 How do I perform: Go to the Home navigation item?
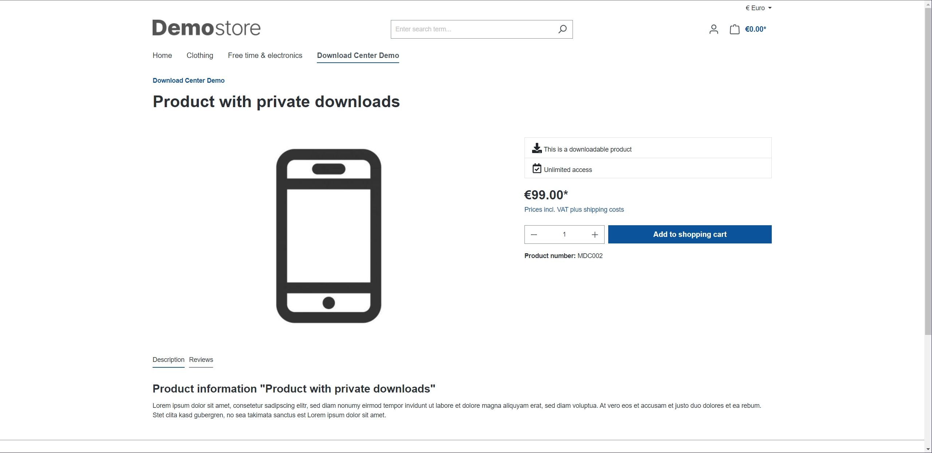pyautogui.click(x=162, y=55)
